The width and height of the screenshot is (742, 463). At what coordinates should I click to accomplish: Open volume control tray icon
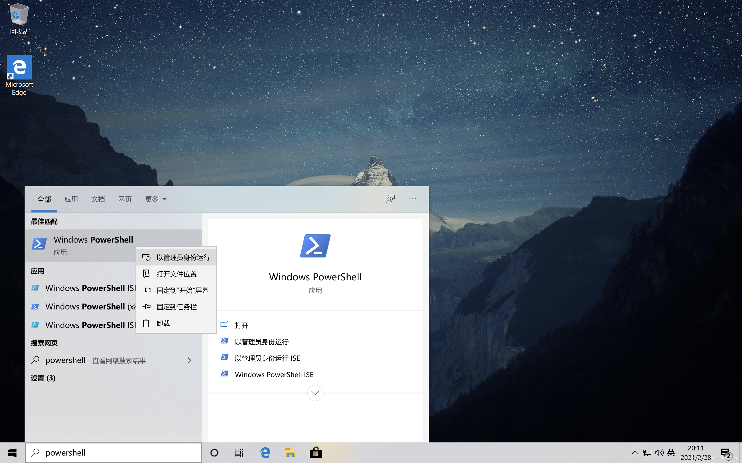[659, 453]
